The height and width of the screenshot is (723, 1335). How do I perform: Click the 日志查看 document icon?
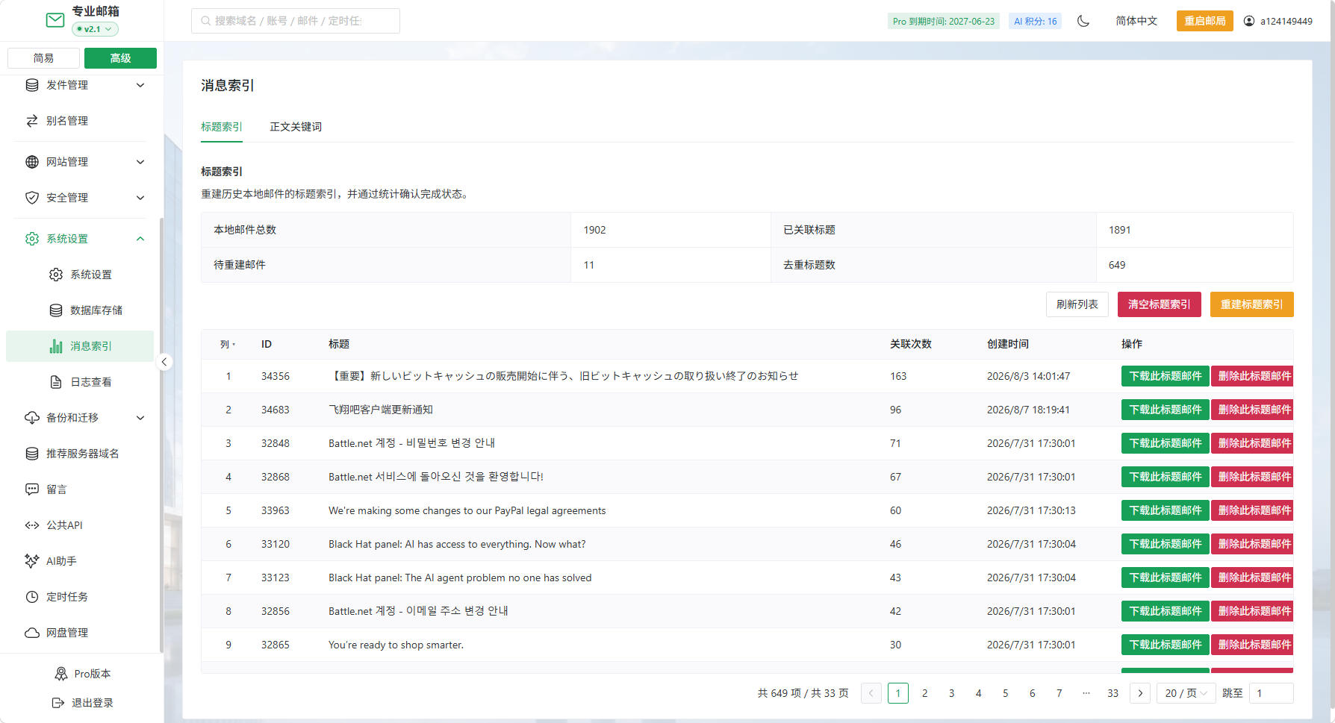coord(56,382)
